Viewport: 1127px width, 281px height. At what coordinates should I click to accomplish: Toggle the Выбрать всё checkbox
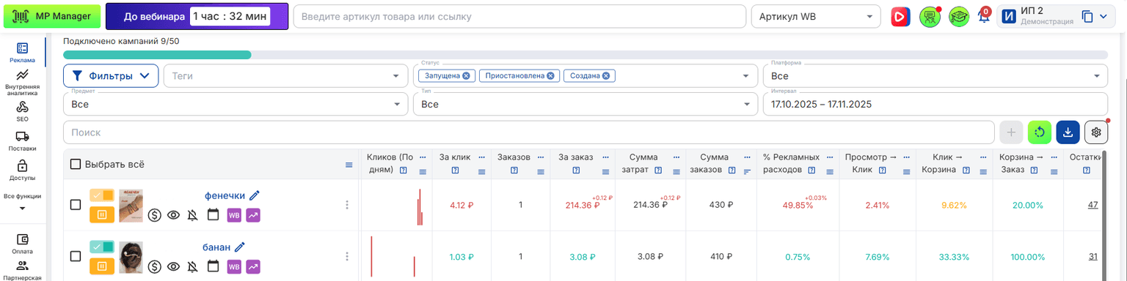pos(76,165)
